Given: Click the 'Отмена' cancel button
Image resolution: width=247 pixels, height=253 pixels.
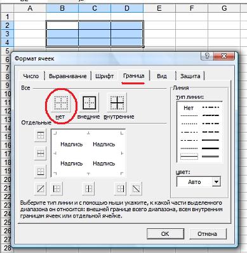Looking at the screenshot, I should coord(208,234).
